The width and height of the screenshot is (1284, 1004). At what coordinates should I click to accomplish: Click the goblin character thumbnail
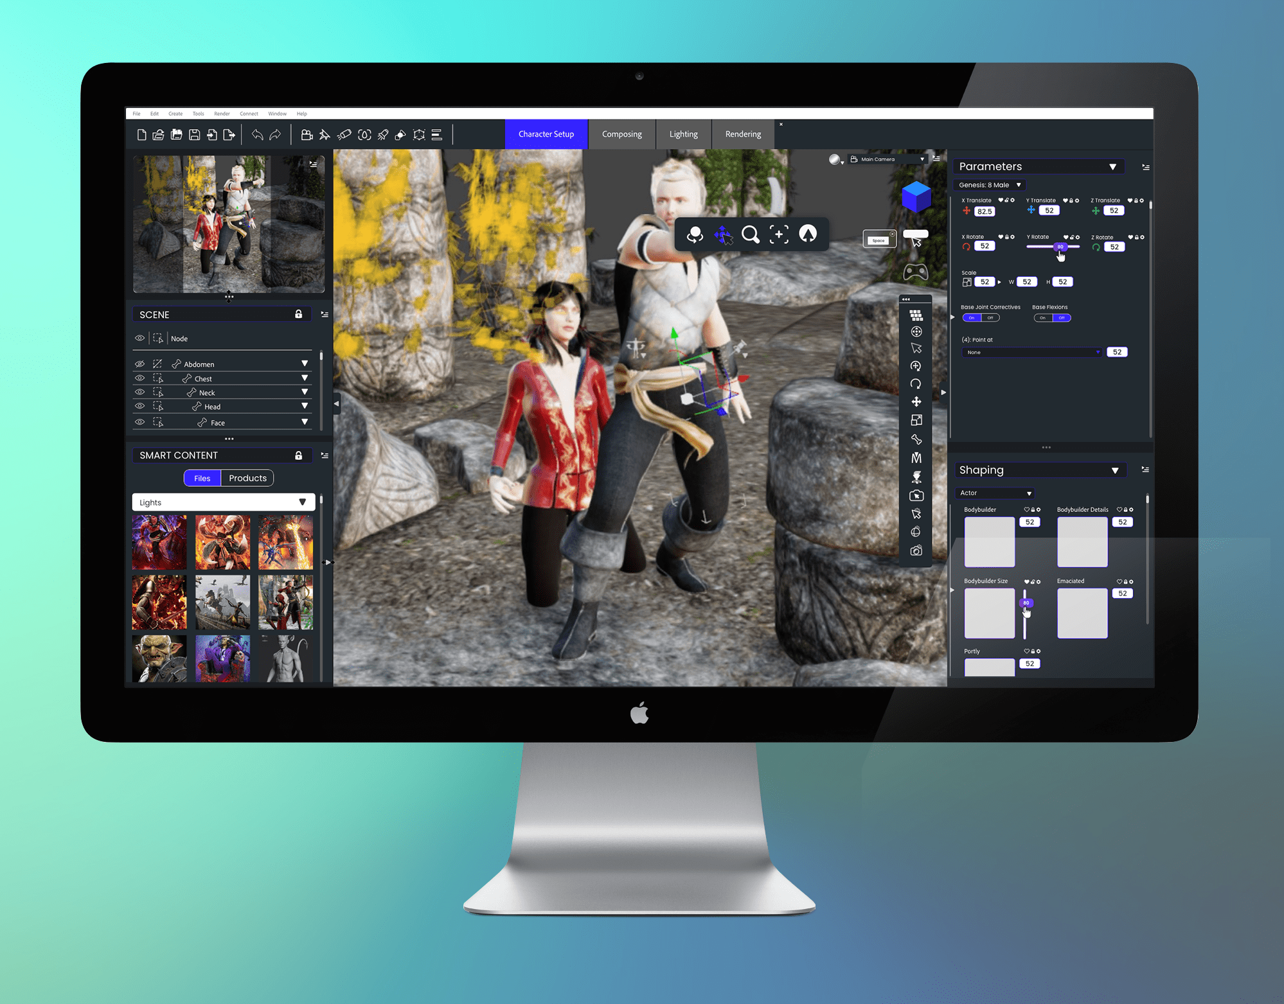[x=159, y=658]
